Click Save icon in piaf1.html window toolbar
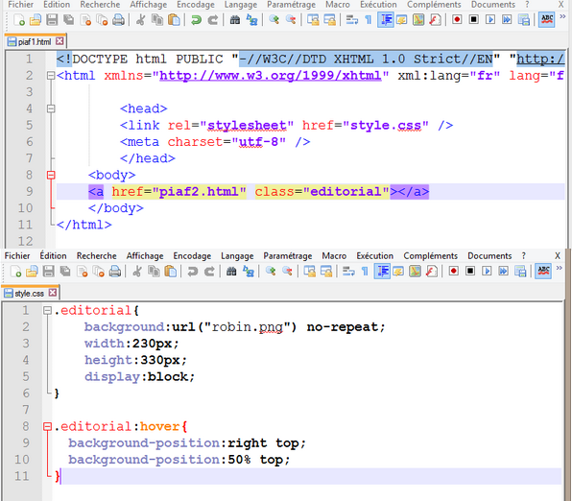 [52, 20]
